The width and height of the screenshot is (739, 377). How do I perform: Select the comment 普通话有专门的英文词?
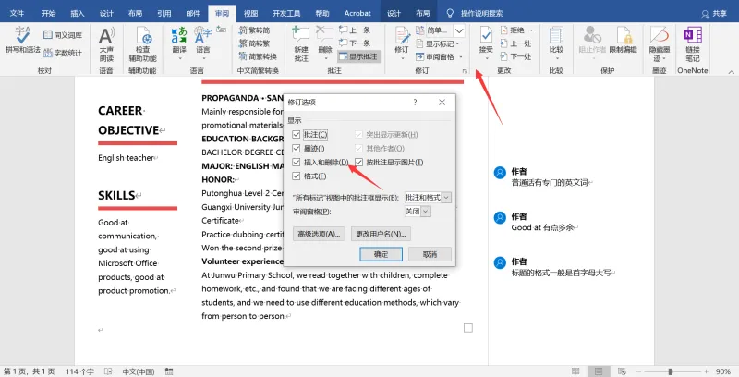click(550, 182)
